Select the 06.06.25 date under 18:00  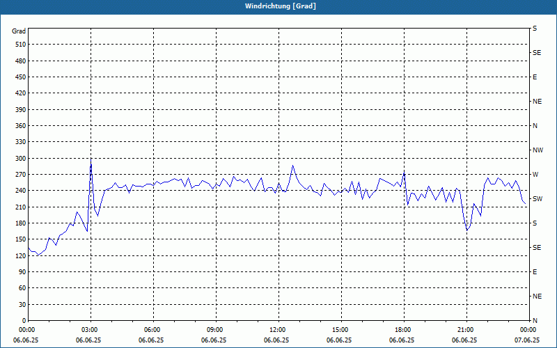pos(402,340)
